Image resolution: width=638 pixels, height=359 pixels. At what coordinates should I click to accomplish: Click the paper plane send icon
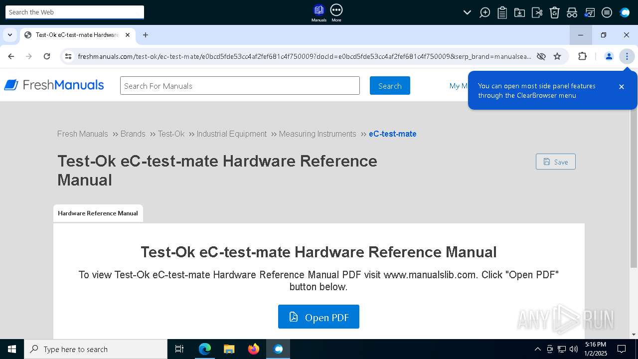pos(589,12)
